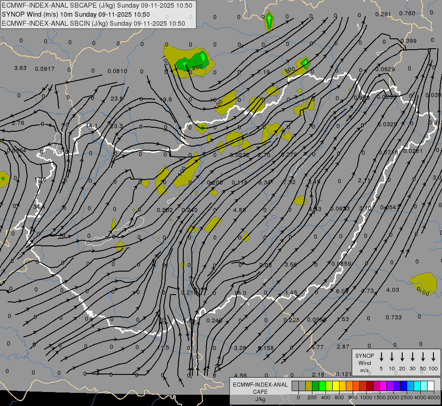
Task: Click the map value 3.56
Action: pyautogui.click(x=291, y=264)
